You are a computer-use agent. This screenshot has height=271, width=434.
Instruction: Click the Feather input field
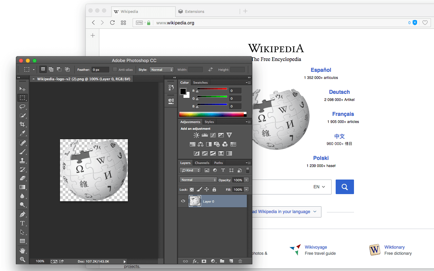point(100,70)
